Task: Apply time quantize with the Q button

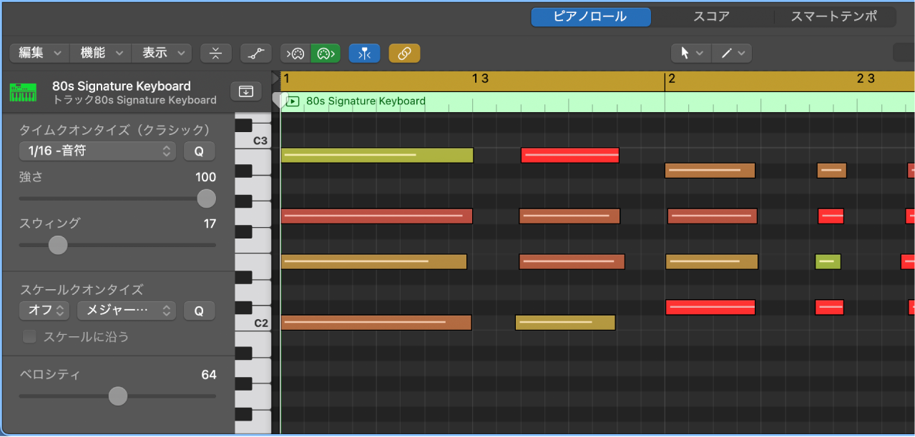Action: pyautogui.click(x=199, y=151)
